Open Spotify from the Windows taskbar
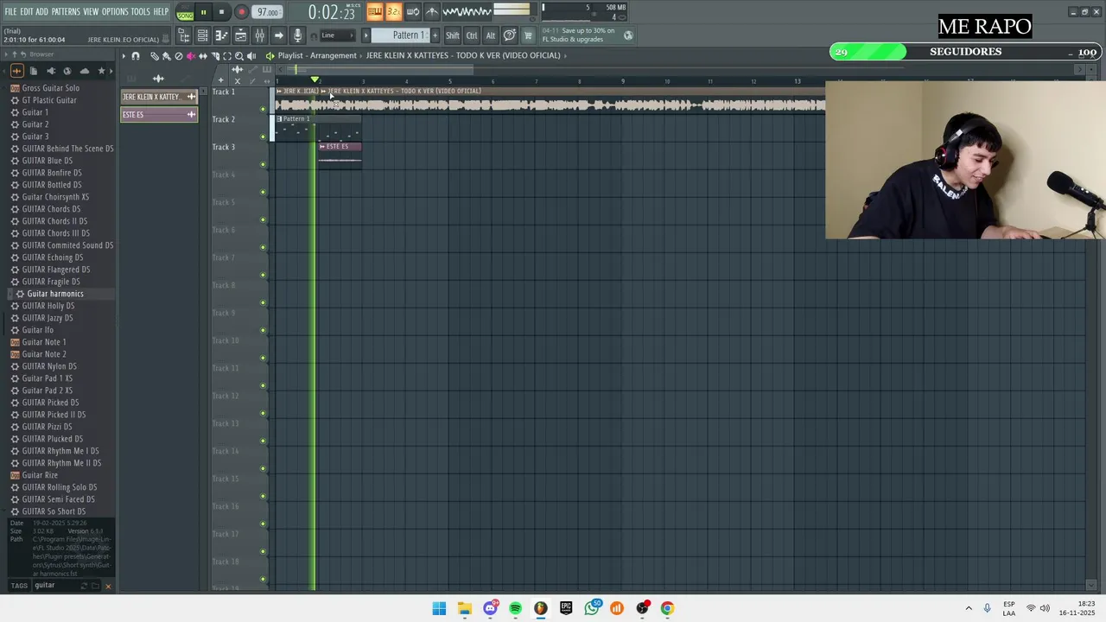The height and width of the screenshot is (622, 1106). (515, 608)
